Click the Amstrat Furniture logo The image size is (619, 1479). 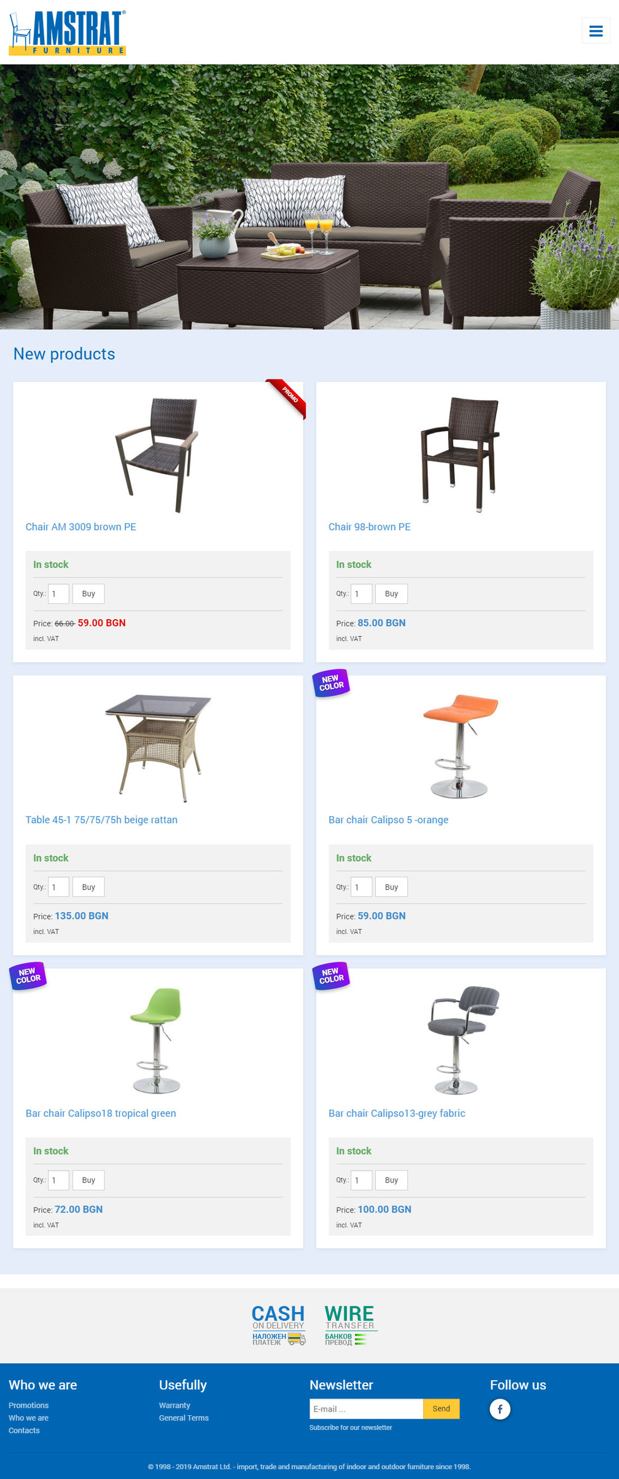coord(68,33)
